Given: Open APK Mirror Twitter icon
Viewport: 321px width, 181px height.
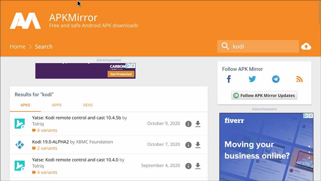Looking at the screenshot, I should pos(252,79).
